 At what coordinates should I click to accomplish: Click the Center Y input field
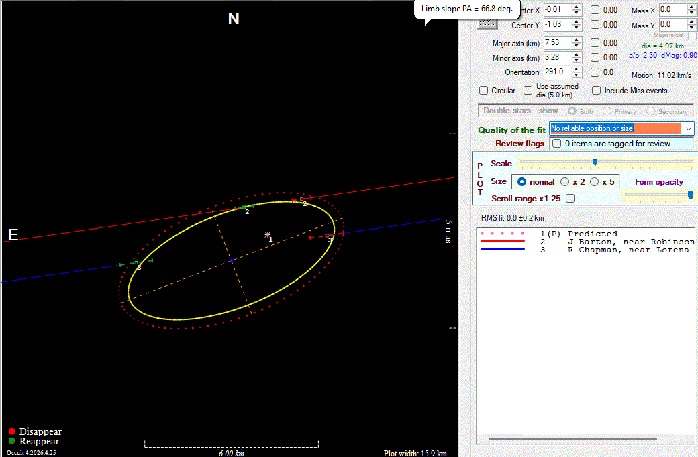[558, 24]
